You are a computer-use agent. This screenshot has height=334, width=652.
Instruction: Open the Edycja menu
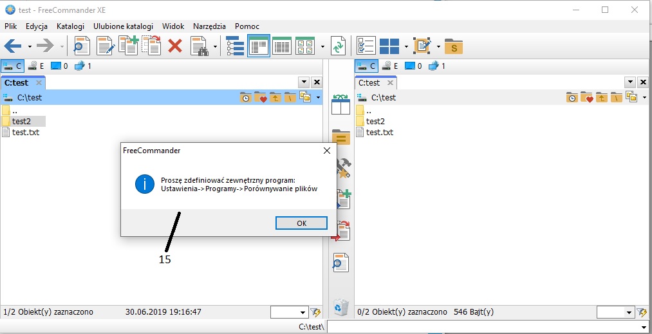click(37, 26)
